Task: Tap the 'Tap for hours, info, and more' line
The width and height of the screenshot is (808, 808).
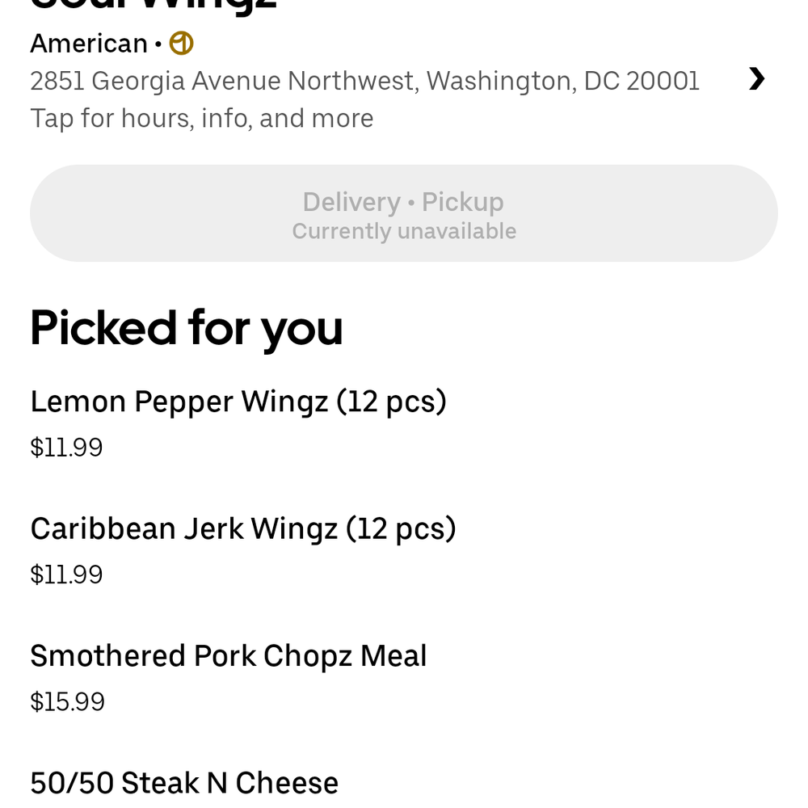Action: [201, 119]
